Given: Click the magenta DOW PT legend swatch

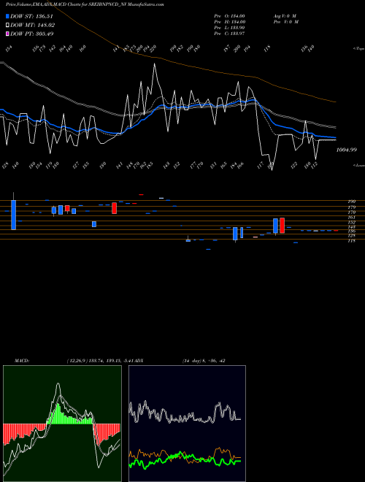Looking at the screenshot, I should coord(7,34).
